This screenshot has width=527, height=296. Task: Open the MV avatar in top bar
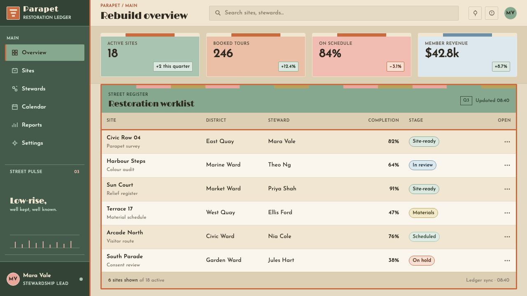tap(511, 13)
